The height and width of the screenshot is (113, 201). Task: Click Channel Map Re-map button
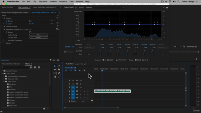39,38
